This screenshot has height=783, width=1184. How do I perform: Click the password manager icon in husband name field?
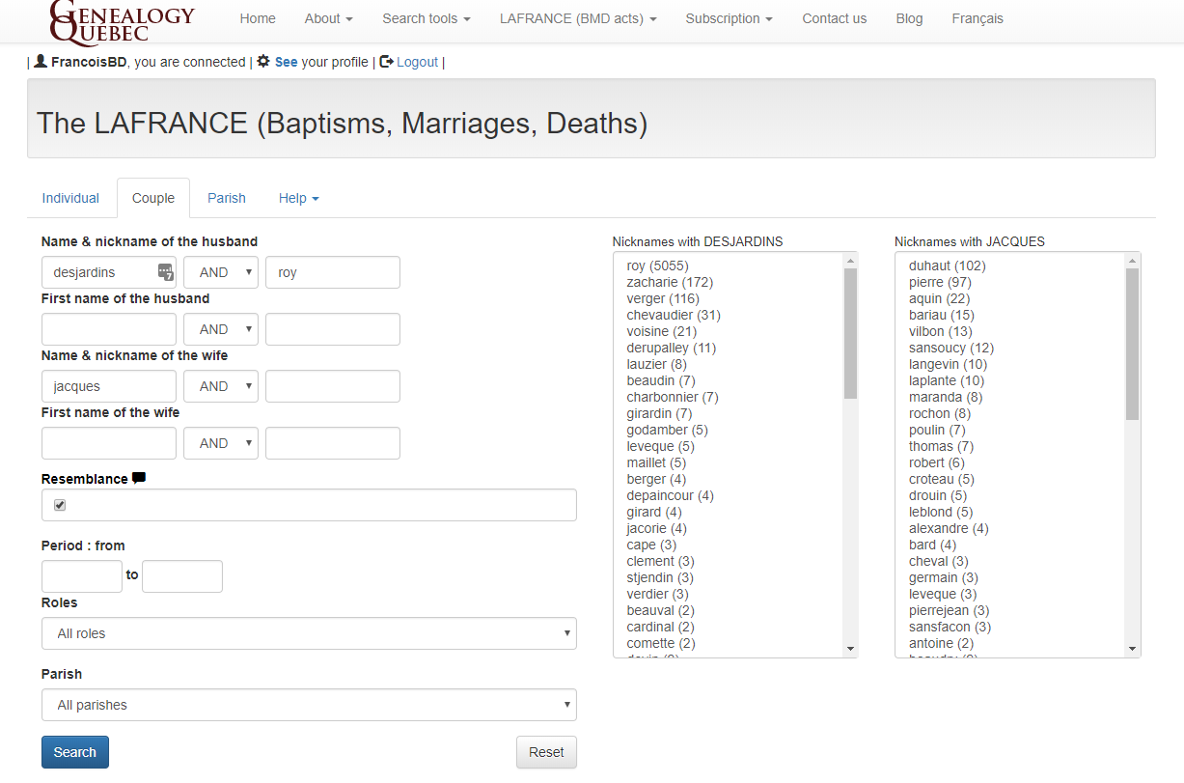coord(165,272)
